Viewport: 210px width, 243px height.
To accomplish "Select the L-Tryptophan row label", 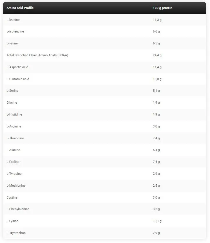I will click(x=16, y=233).
